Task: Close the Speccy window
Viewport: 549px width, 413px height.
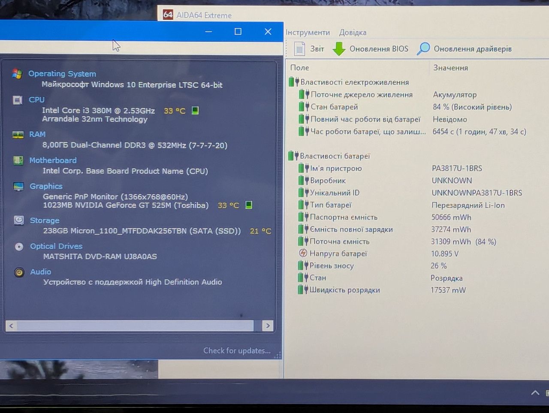Action: (268, 32)
